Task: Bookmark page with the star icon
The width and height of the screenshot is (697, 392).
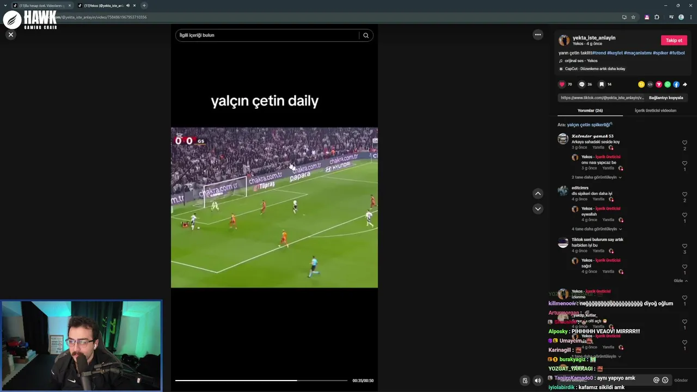Action: coord(633,17)
